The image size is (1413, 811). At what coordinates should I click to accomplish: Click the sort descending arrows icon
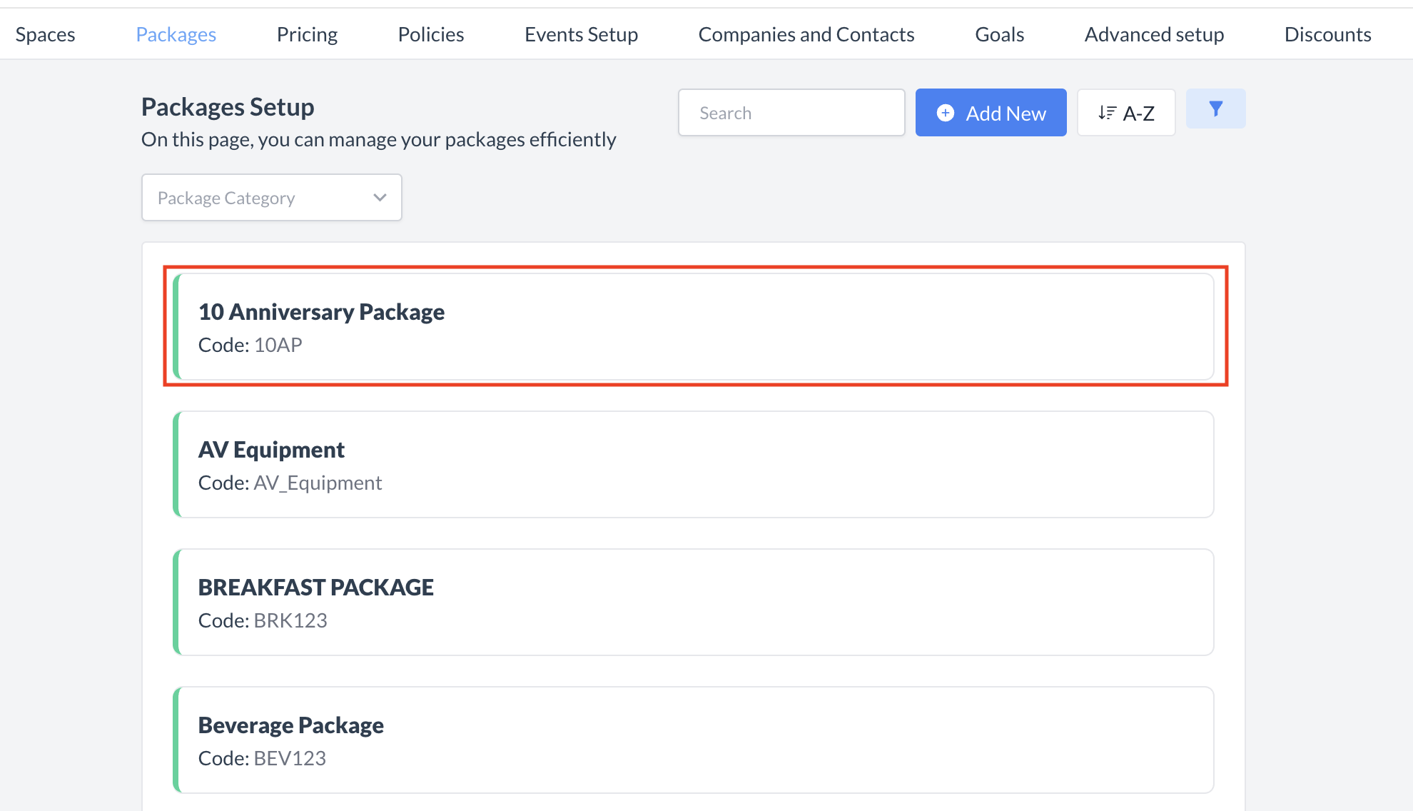[1108, 112]
